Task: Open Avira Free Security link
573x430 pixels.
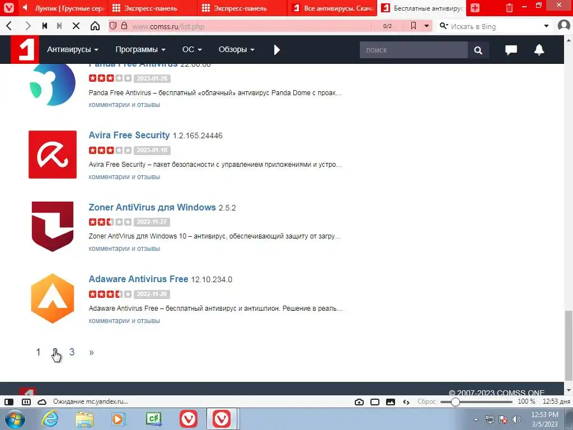Action: pyautogui.click(x=129, y=135)
